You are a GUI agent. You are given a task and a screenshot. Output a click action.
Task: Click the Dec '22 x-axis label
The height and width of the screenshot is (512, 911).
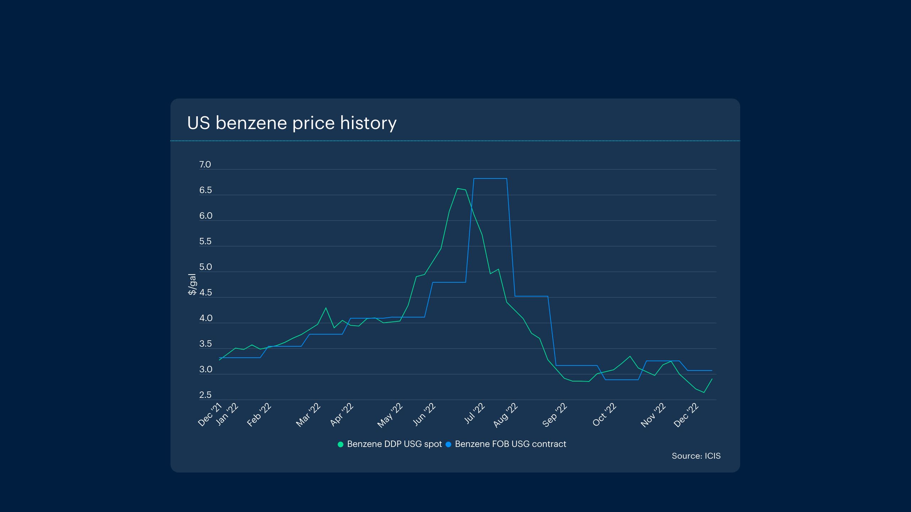click(x=686, y=415)
